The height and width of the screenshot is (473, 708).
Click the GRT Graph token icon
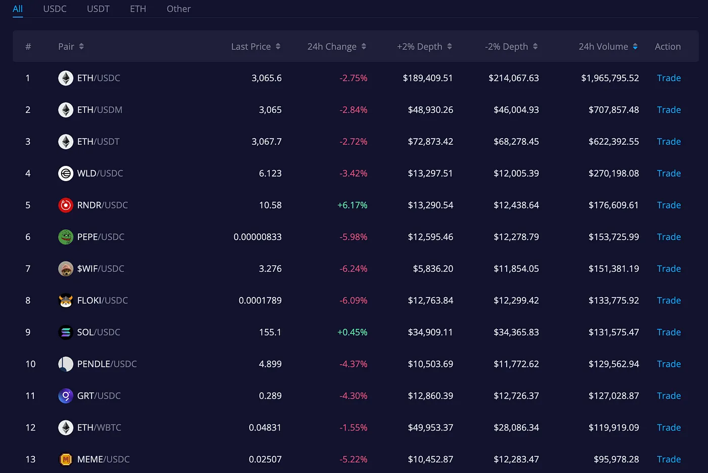(66, 396)
